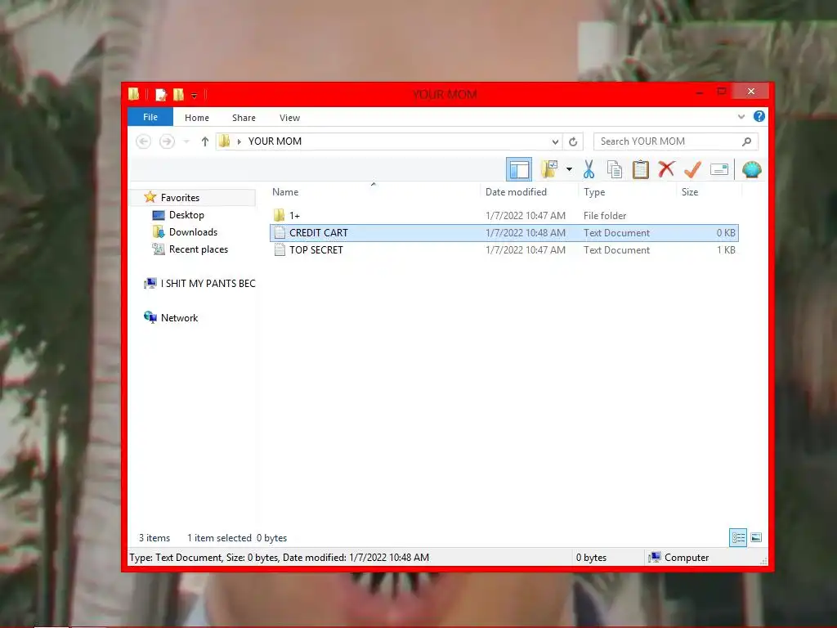This screenshot has width=837, height=628.
Task: Click the folder options toolbar icon
Action: coord(549,169)
